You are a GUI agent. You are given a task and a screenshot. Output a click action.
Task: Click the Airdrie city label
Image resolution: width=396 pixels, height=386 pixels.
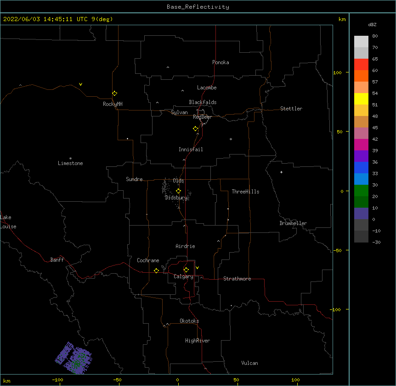coord(185,246)
